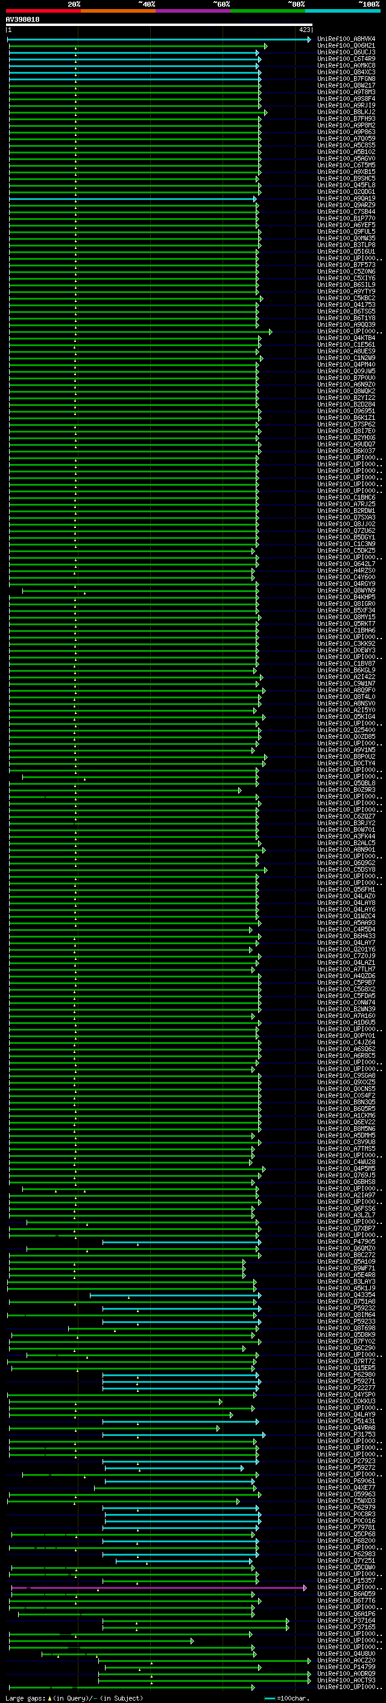The height and width of the screenshot is (1703, 386).
Task: Click the purple alignment bar near the bottom
Action: pyautogui.click(x=159, y=1587)
